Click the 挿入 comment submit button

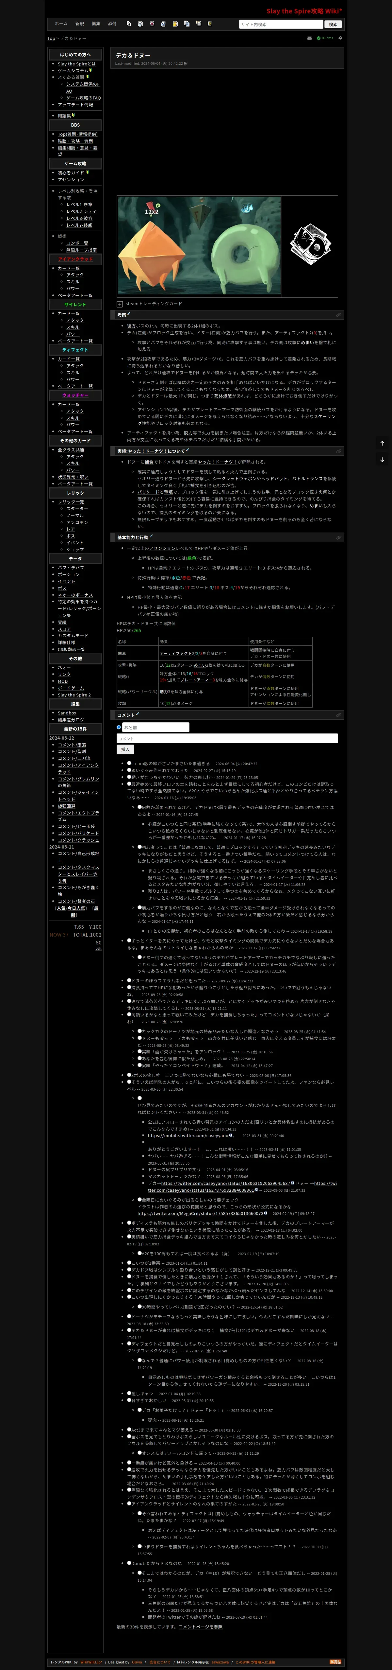(125, 749)
